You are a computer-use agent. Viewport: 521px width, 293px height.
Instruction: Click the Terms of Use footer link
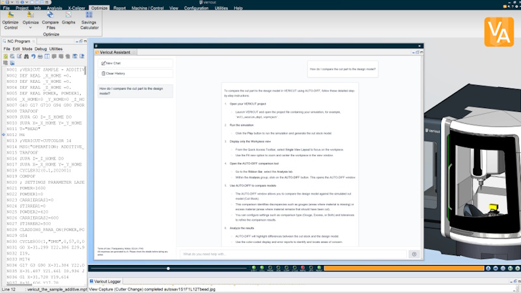point(104,249)
